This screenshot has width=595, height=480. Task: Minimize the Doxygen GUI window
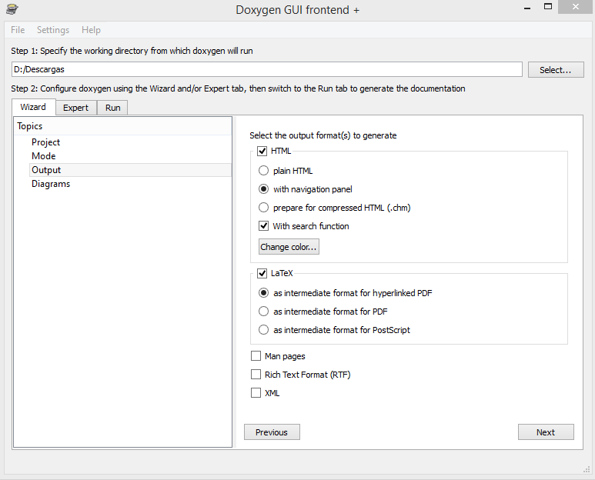tap(527, 8)
